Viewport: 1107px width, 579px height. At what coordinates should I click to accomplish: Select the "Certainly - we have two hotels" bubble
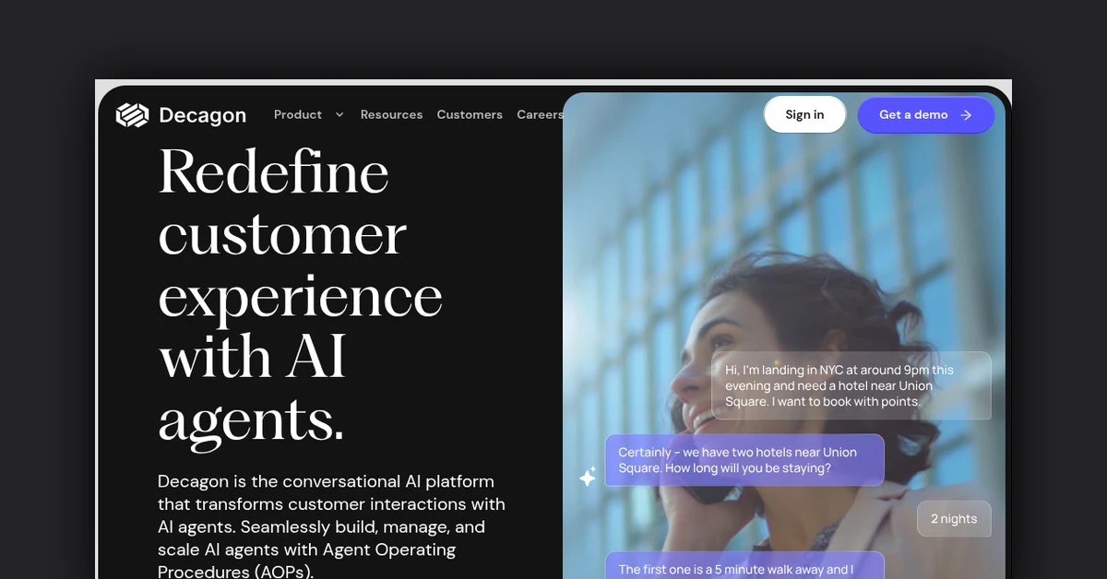coord(744,460)
